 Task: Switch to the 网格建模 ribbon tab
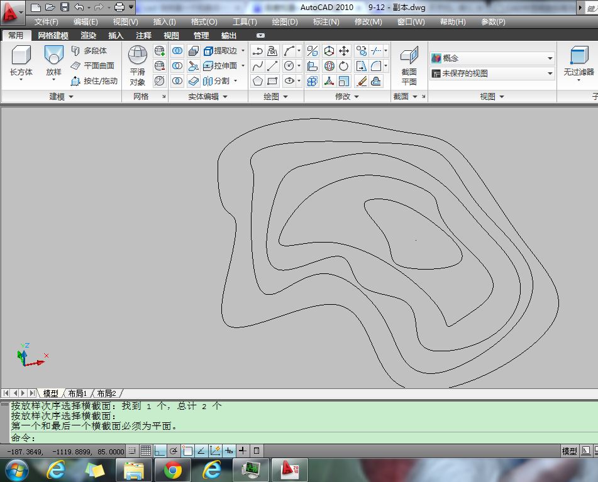tap(53, 36)
